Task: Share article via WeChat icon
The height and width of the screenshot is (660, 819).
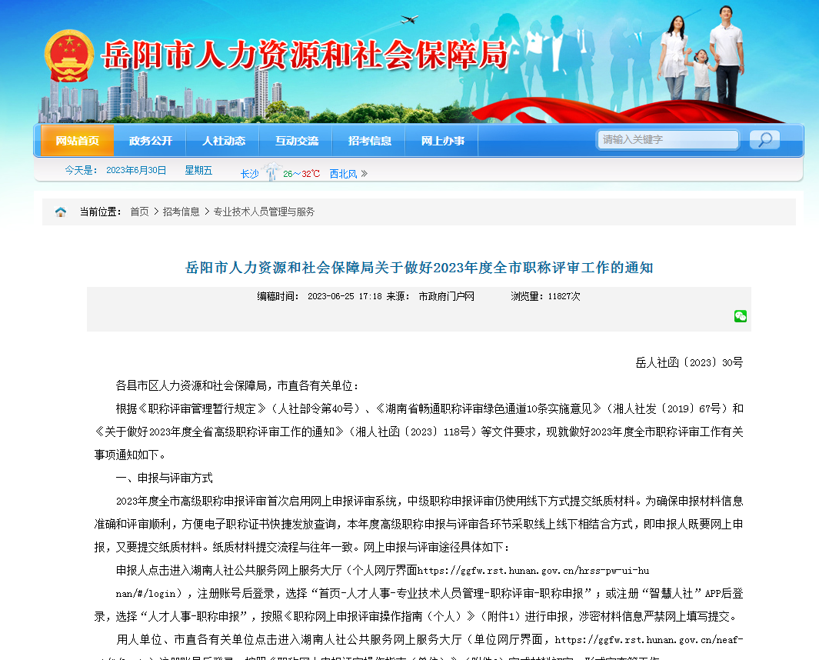Action: (x=740, y=316)
